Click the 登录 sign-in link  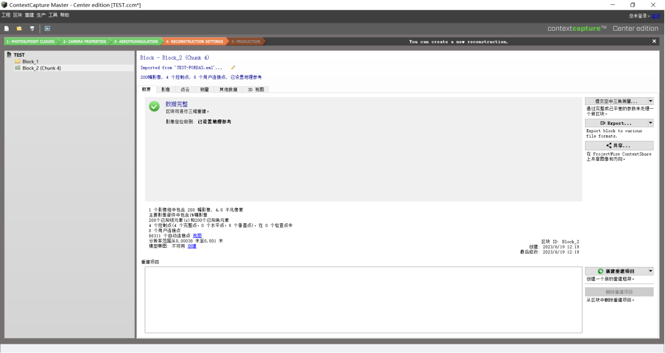pyautogui.click(x=656, y=15)
